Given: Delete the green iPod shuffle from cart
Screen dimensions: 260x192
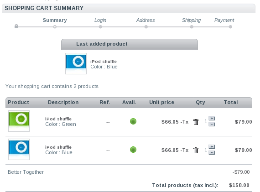Looking at the screenshot, I should [196, 122].
